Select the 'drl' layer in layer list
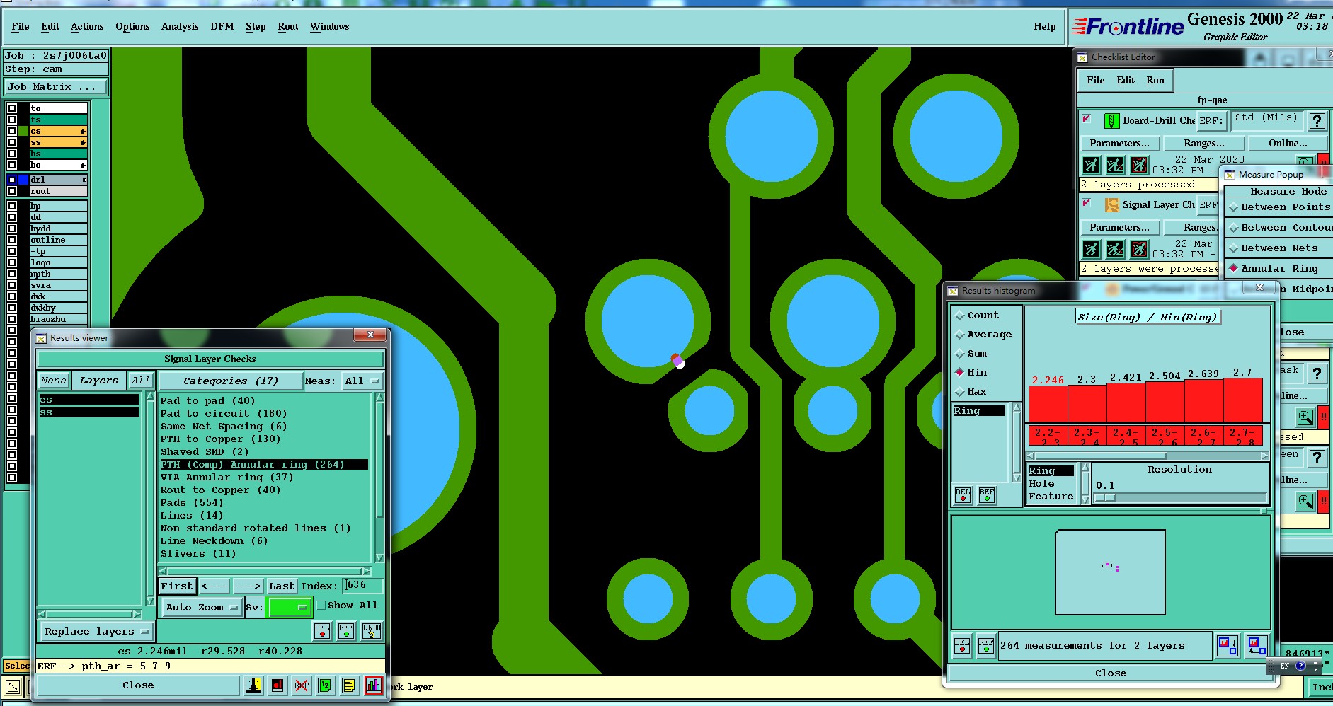 (58, 180)
